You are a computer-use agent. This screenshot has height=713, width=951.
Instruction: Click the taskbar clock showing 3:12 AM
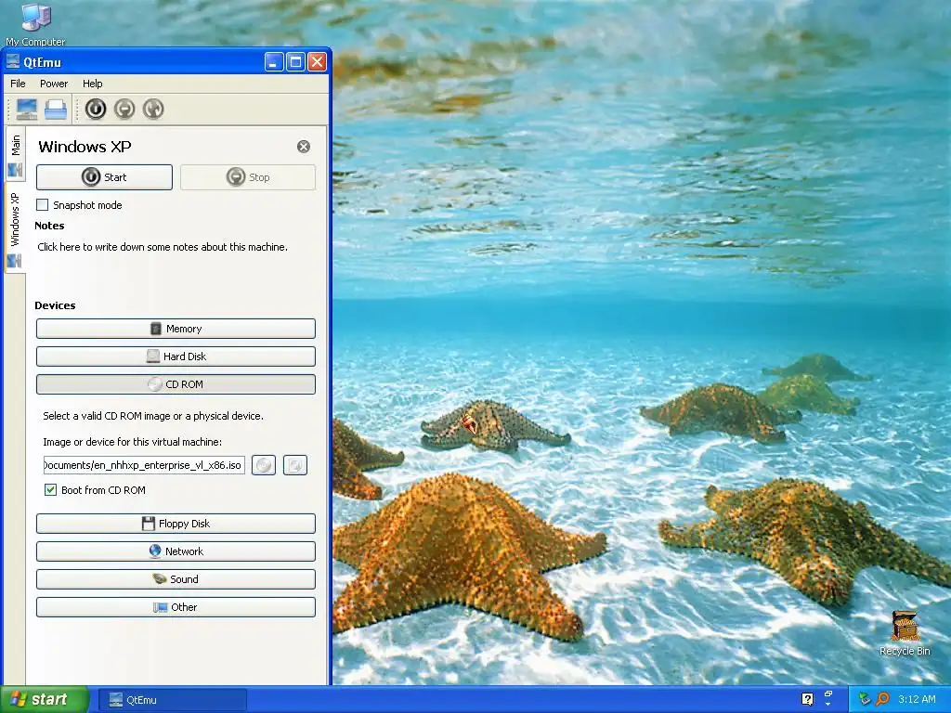(x=917, y=700)
